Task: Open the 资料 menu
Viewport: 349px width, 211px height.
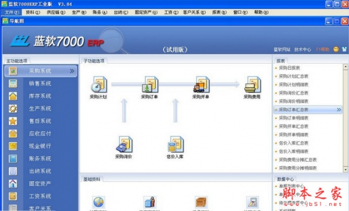Action: tap(33, 12)
